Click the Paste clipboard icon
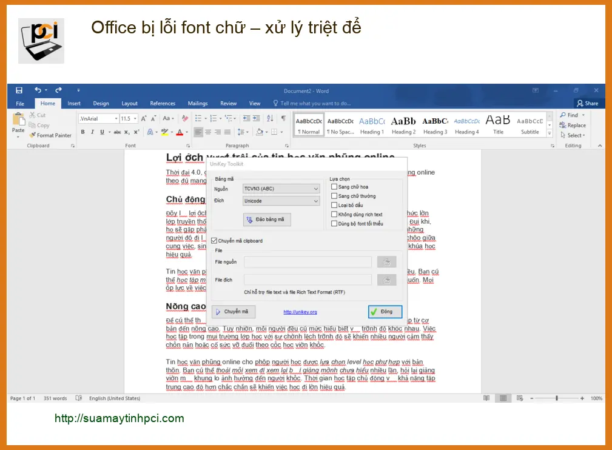The height and width of the screenshot is (450, 612). [x=18, y=119]
